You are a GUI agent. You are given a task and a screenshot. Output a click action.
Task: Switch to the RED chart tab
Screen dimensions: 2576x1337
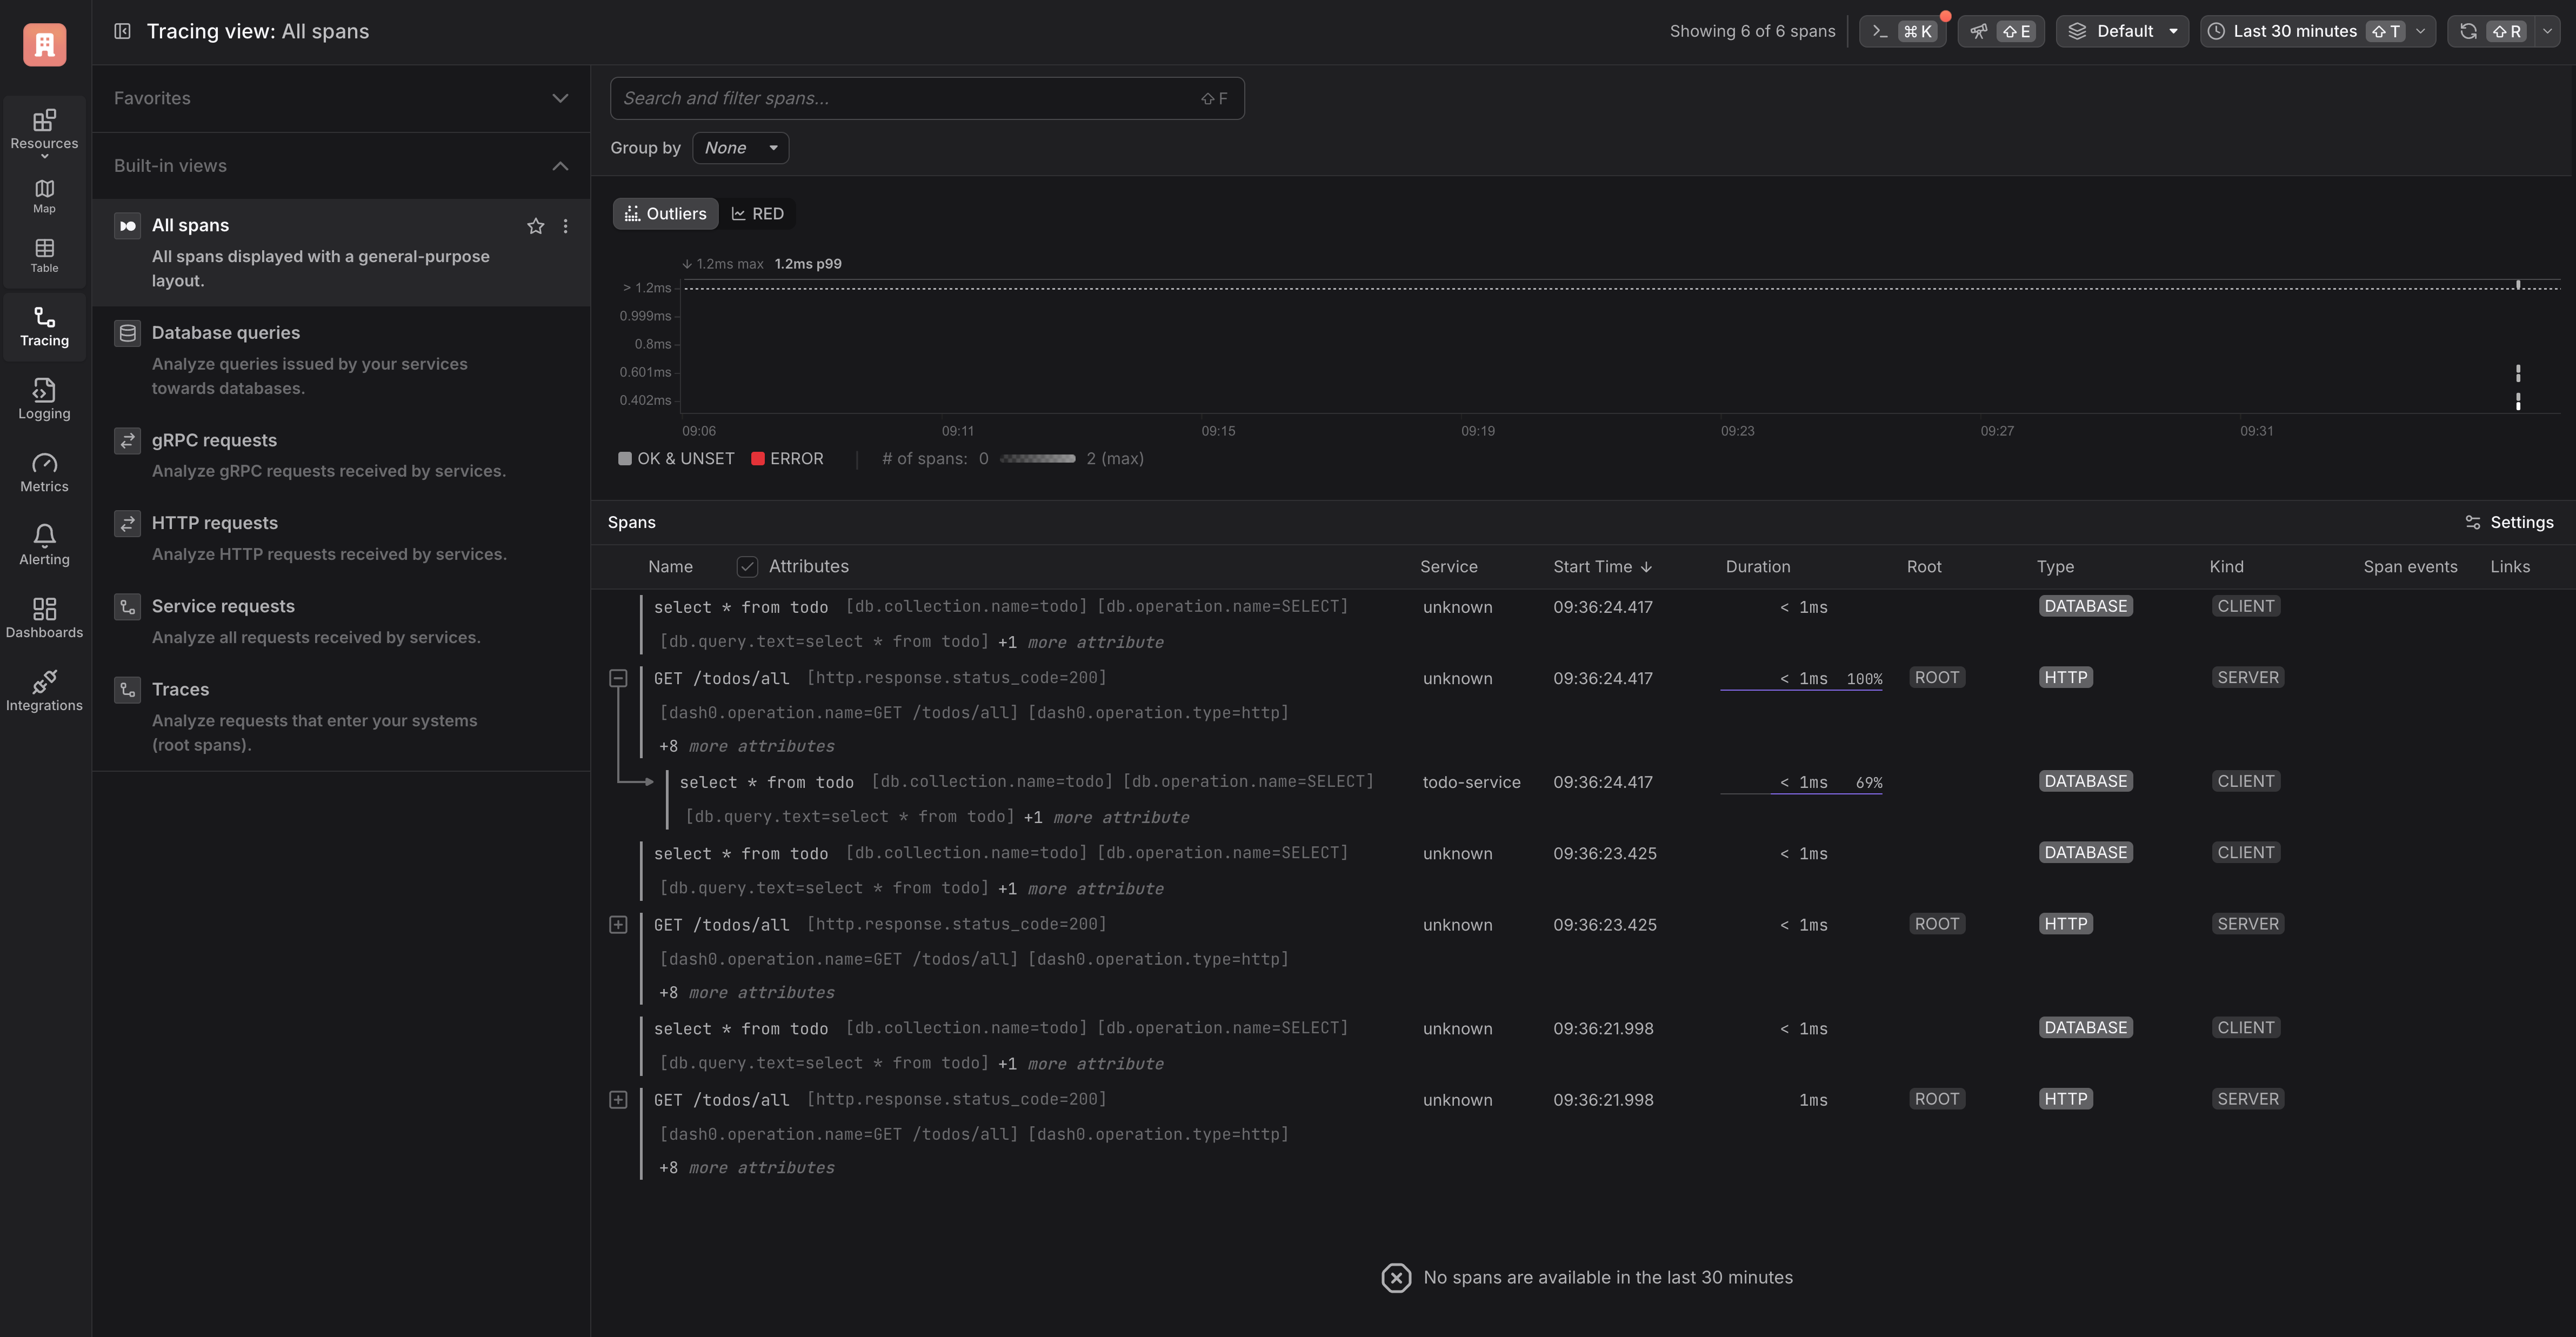(x=757, y=214)
